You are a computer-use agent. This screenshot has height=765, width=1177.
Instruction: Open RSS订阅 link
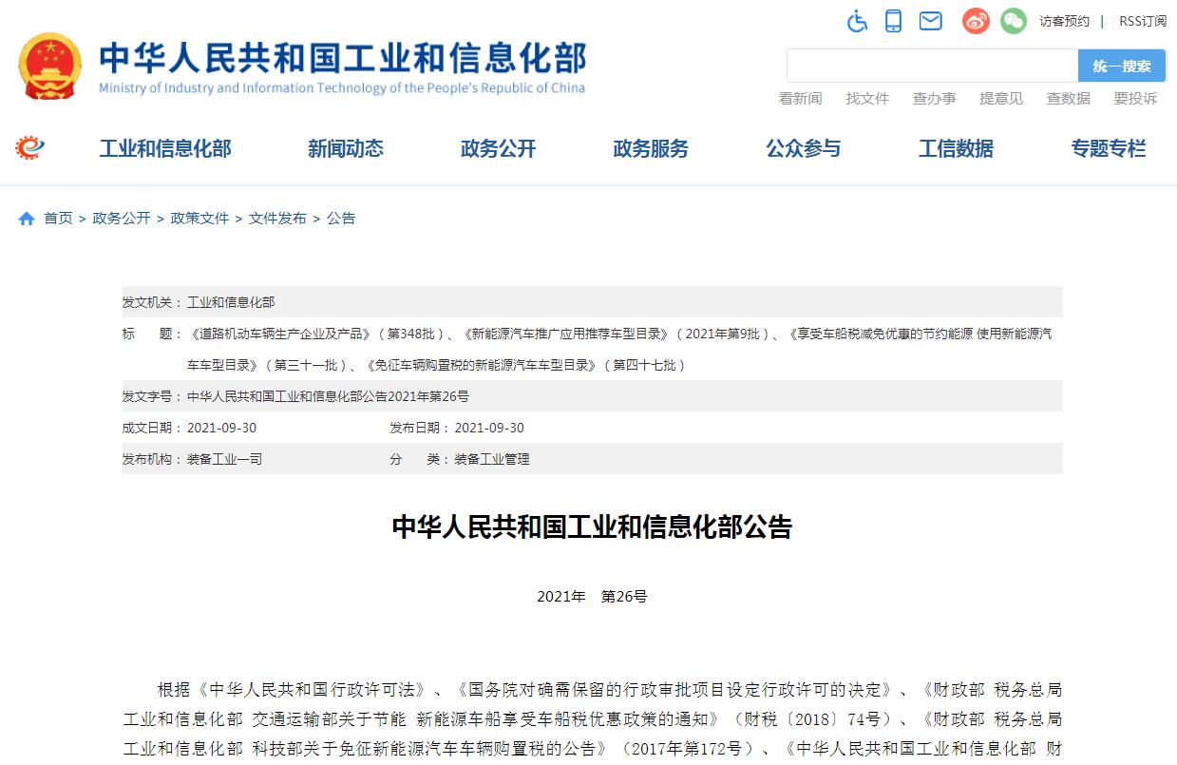(x=1143, y=21)
